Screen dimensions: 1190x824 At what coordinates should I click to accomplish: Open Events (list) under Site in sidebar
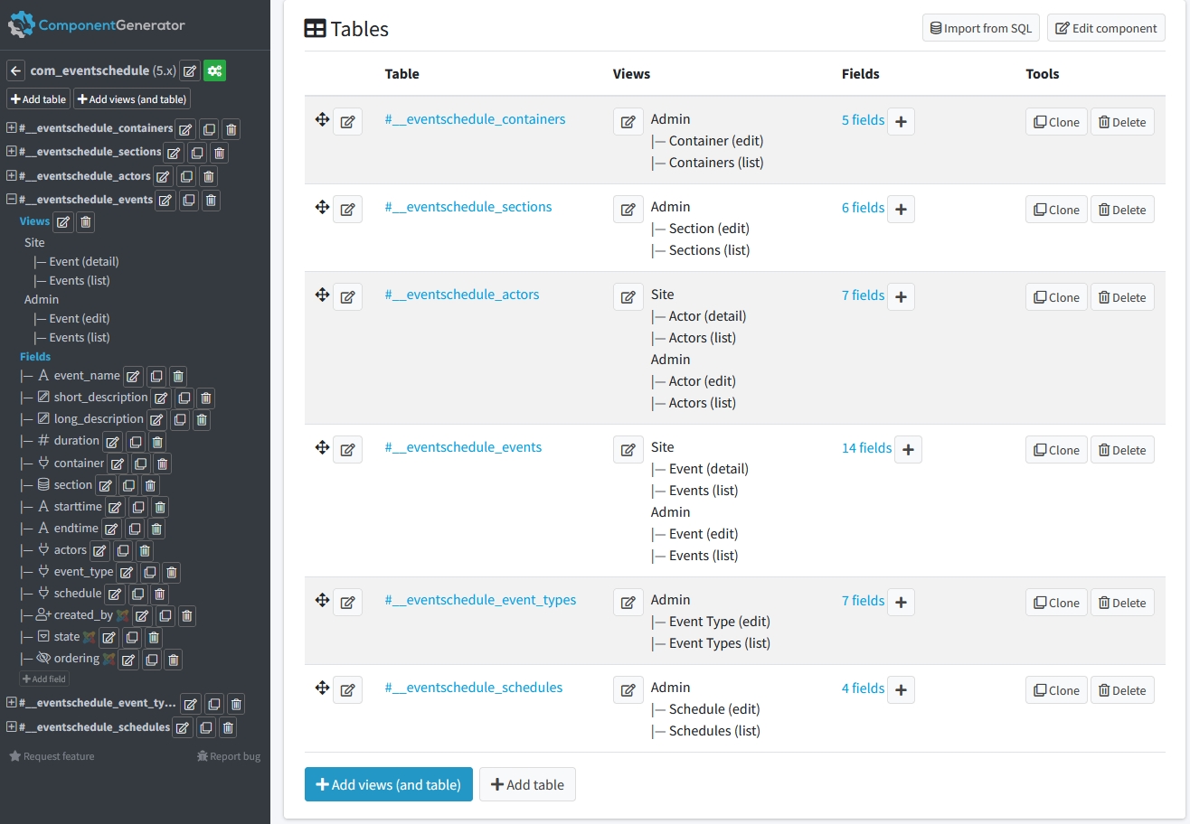pos(80,280)
